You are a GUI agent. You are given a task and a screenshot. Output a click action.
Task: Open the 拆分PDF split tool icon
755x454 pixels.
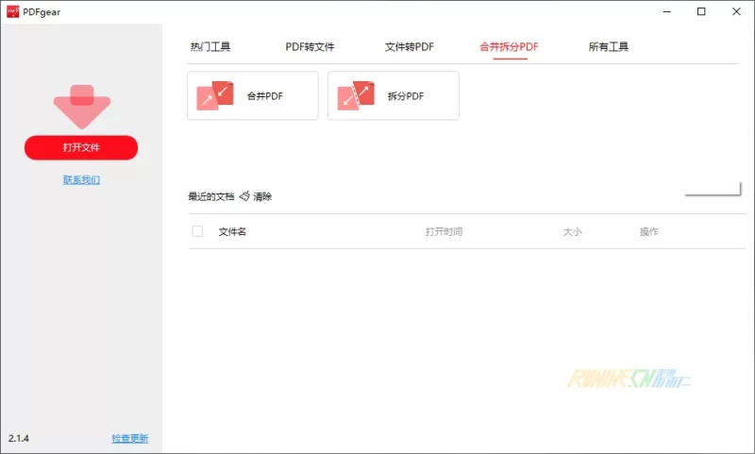pyautogui.click(x=356, y=96)
